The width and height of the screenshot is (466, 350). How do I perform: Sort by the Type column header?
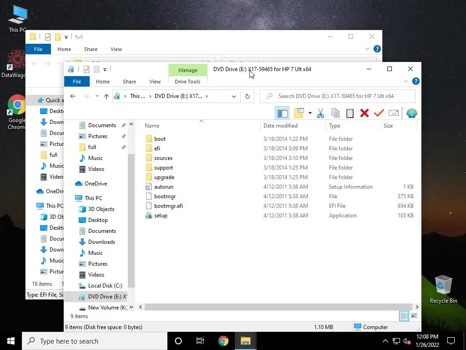click(x=353, y=126)
